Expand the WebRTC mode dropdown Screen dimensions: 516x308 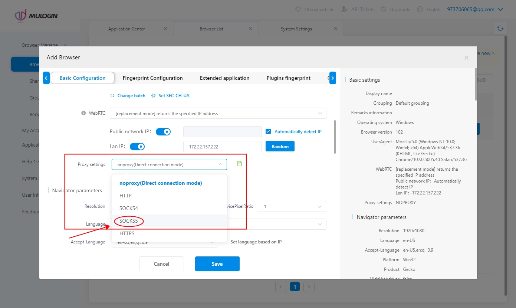click(x=218, y=113)
